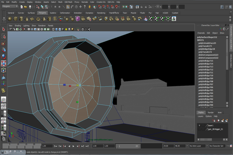This screenshot has width=233, height=155.
Task: Move selected layer down in list
Action: pos(218,121)
